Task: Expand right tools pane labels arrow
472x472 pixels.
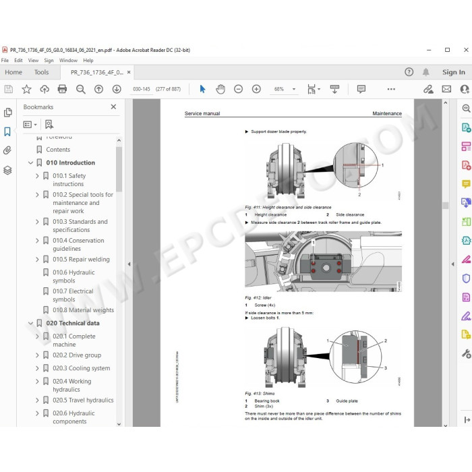Action: pos(467,419)
